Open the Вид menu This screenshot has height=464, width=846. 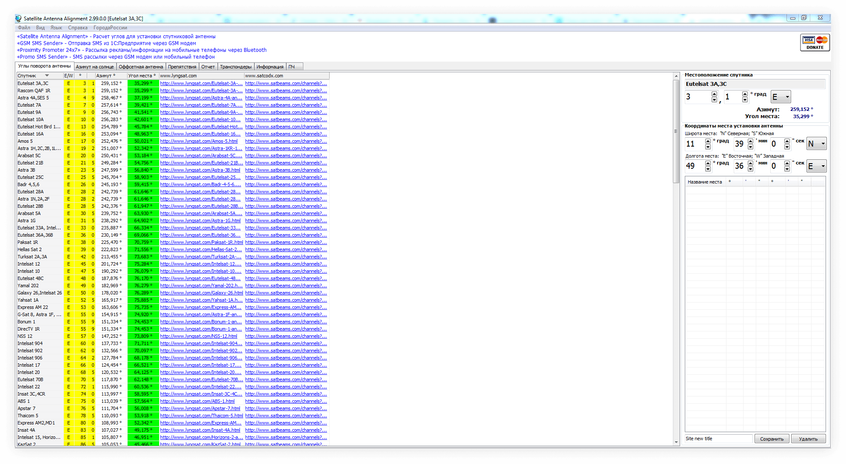click(40, 28)
